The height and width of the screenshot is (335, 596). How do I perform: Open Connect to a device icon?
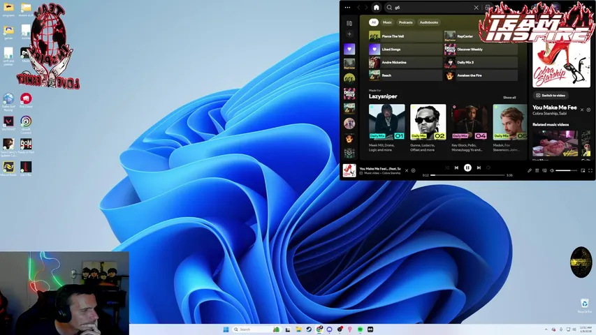tap(544, 170)
